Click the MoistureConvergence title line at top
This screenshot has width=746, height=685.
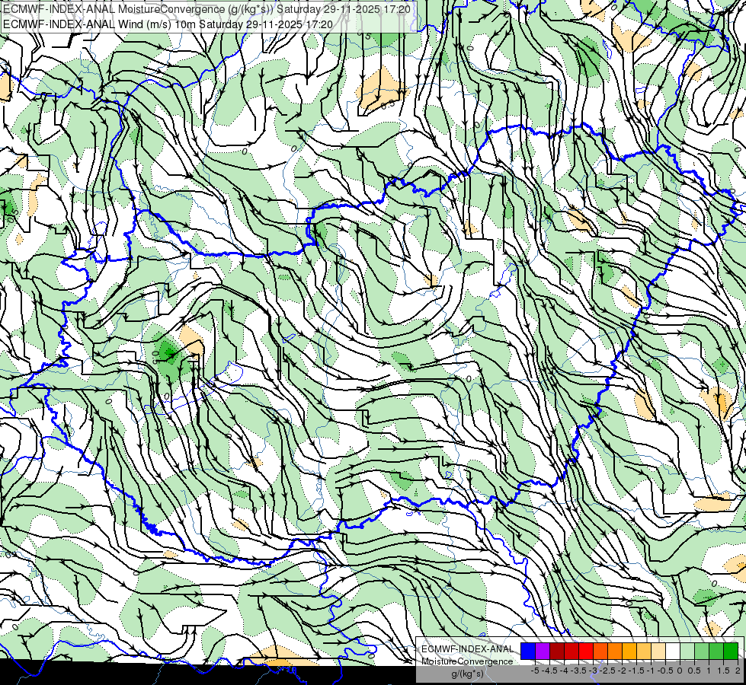[x=207, y=9]
